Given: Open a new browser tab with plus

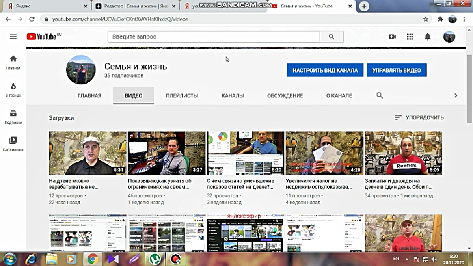Looking at the screenshot, I should pyautogui.click(x=365, y=6).
